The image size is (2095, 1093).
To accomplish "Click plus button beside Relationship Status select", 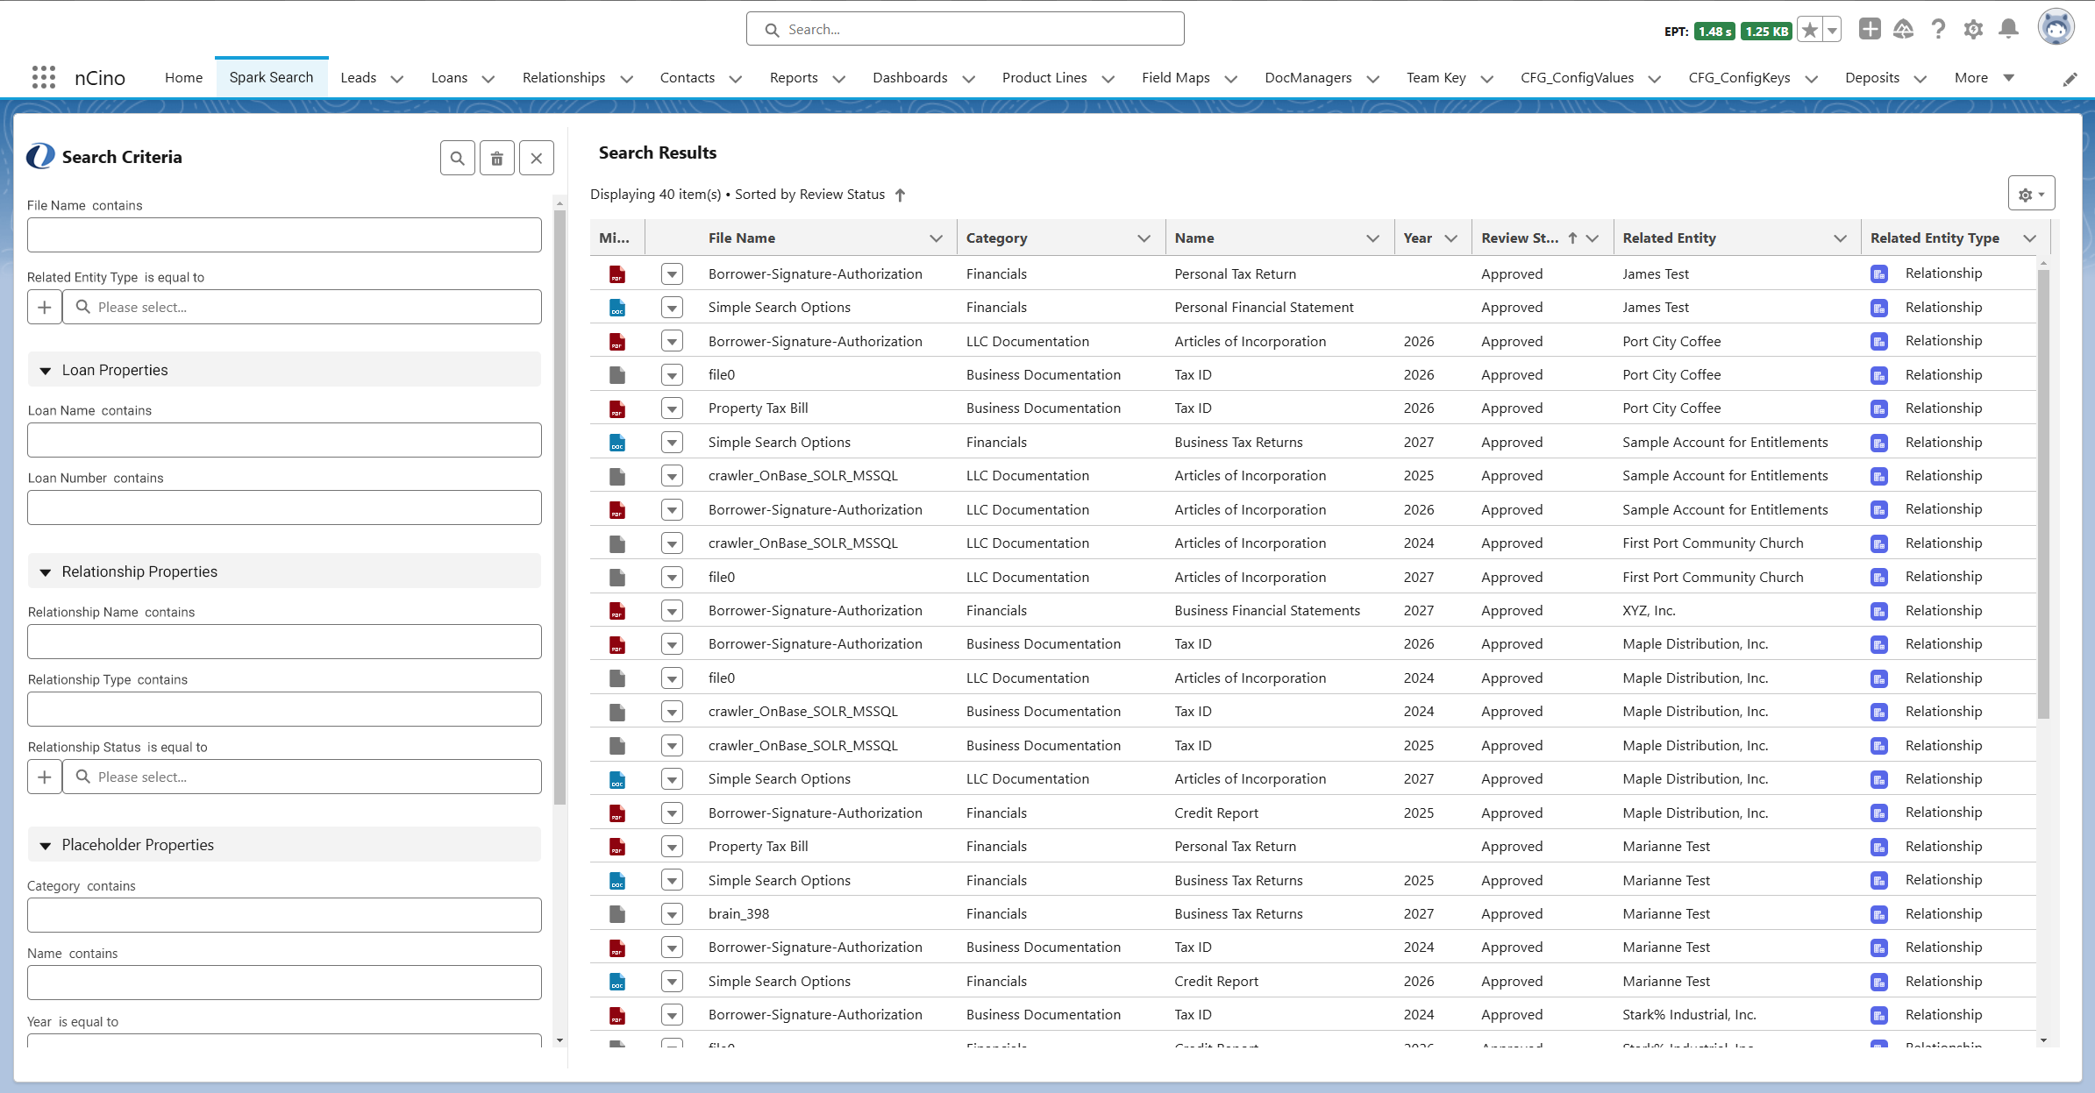I will (x=45, y=777).
